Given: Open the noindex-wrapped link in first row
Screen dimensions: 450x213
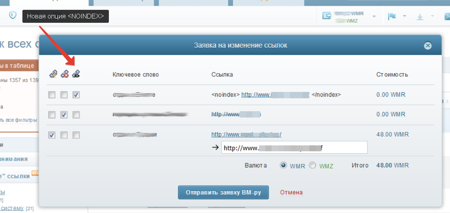Looking at the screenshot, I should pyautogui.click(x=275, y=94).
